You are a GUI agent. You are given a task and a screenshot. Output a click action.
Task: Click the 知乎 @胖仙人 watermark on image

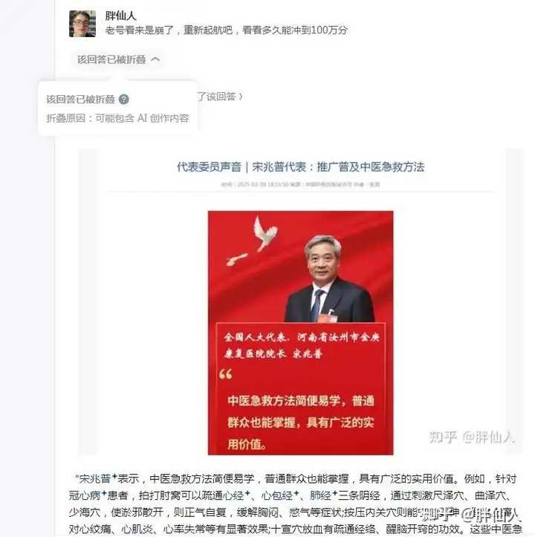472,437
